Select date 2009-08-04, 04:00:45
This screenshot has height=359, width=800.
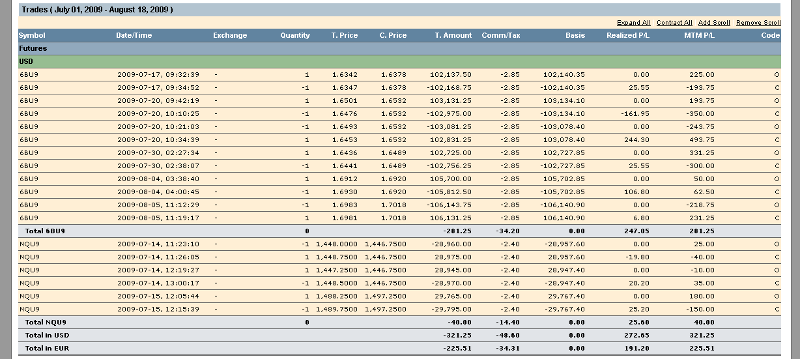[x=158, y=192]
